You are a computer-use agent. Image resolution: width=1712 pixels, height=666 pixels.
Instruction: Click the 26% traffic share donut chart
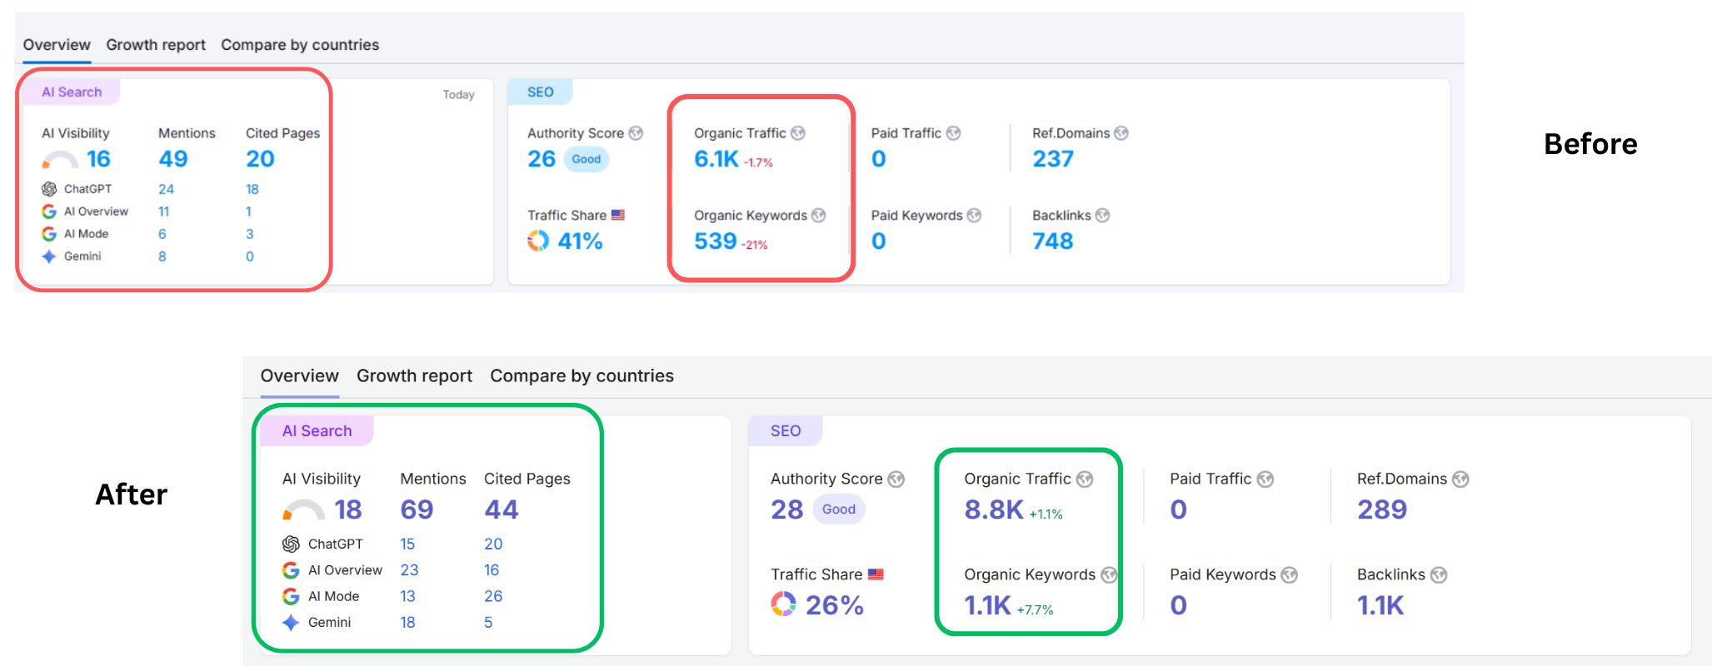coord(783,604)
